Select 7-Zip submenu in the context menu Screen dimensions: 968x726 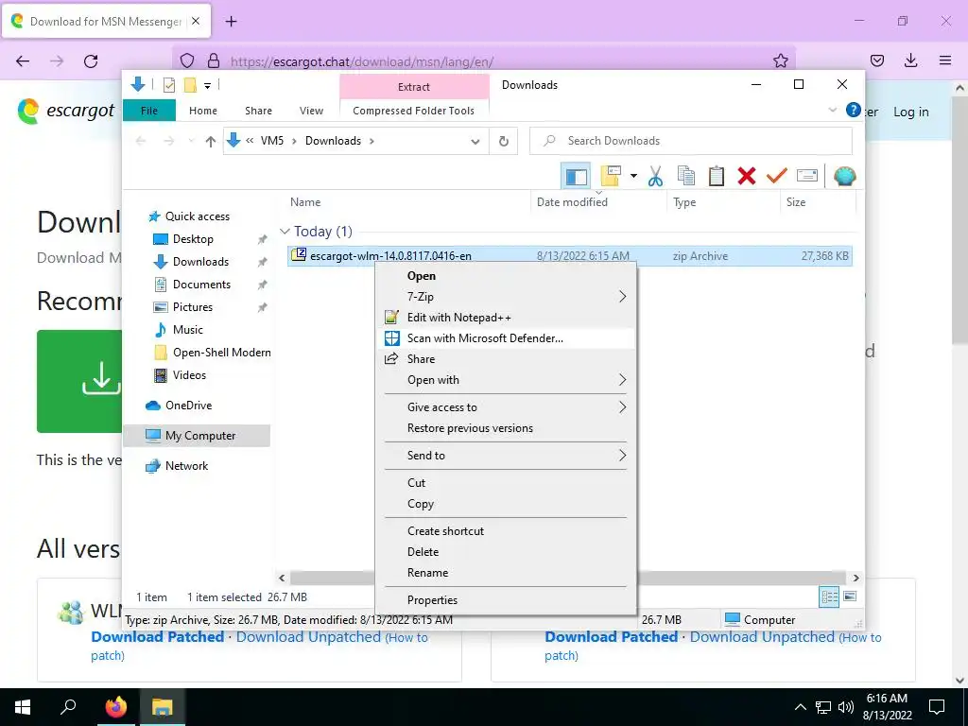pyautogui.click(x=506, y=296)
